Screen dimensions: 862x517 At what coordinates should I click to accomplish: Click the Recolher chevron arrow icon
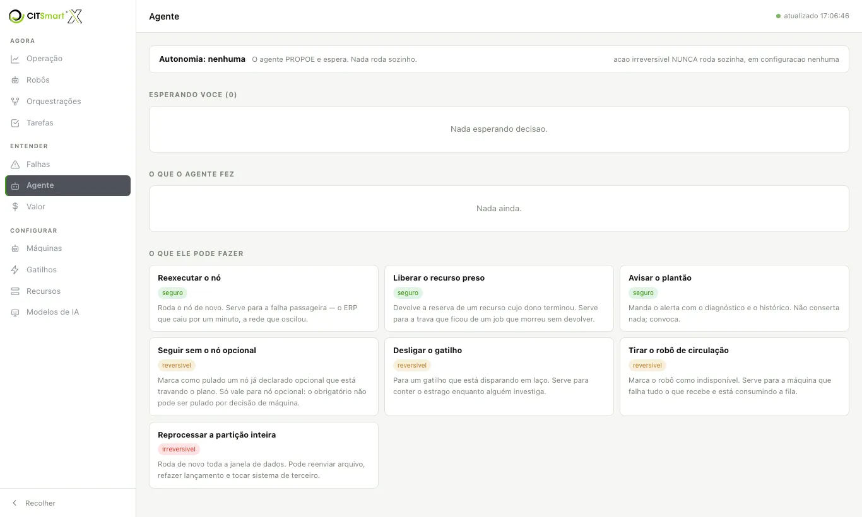coord(15,503)
